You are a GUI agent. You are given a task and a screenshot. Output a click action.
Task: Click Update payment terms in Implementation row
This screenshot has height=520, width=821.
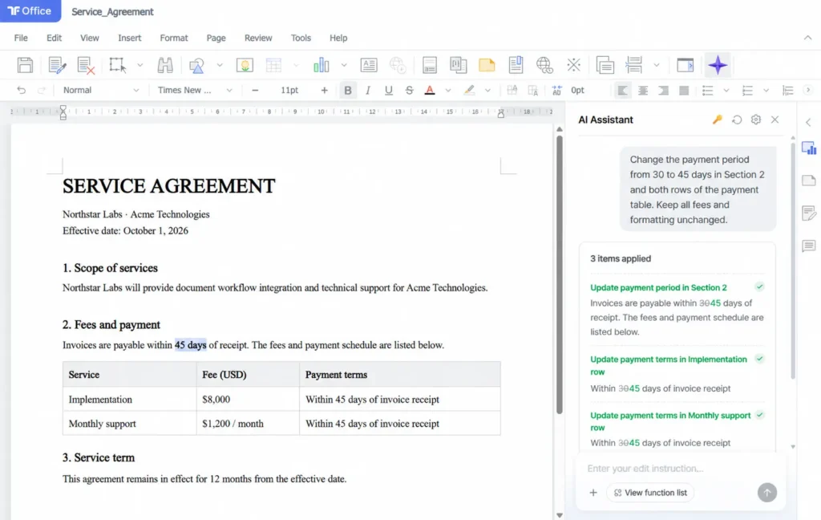(669, 365)
